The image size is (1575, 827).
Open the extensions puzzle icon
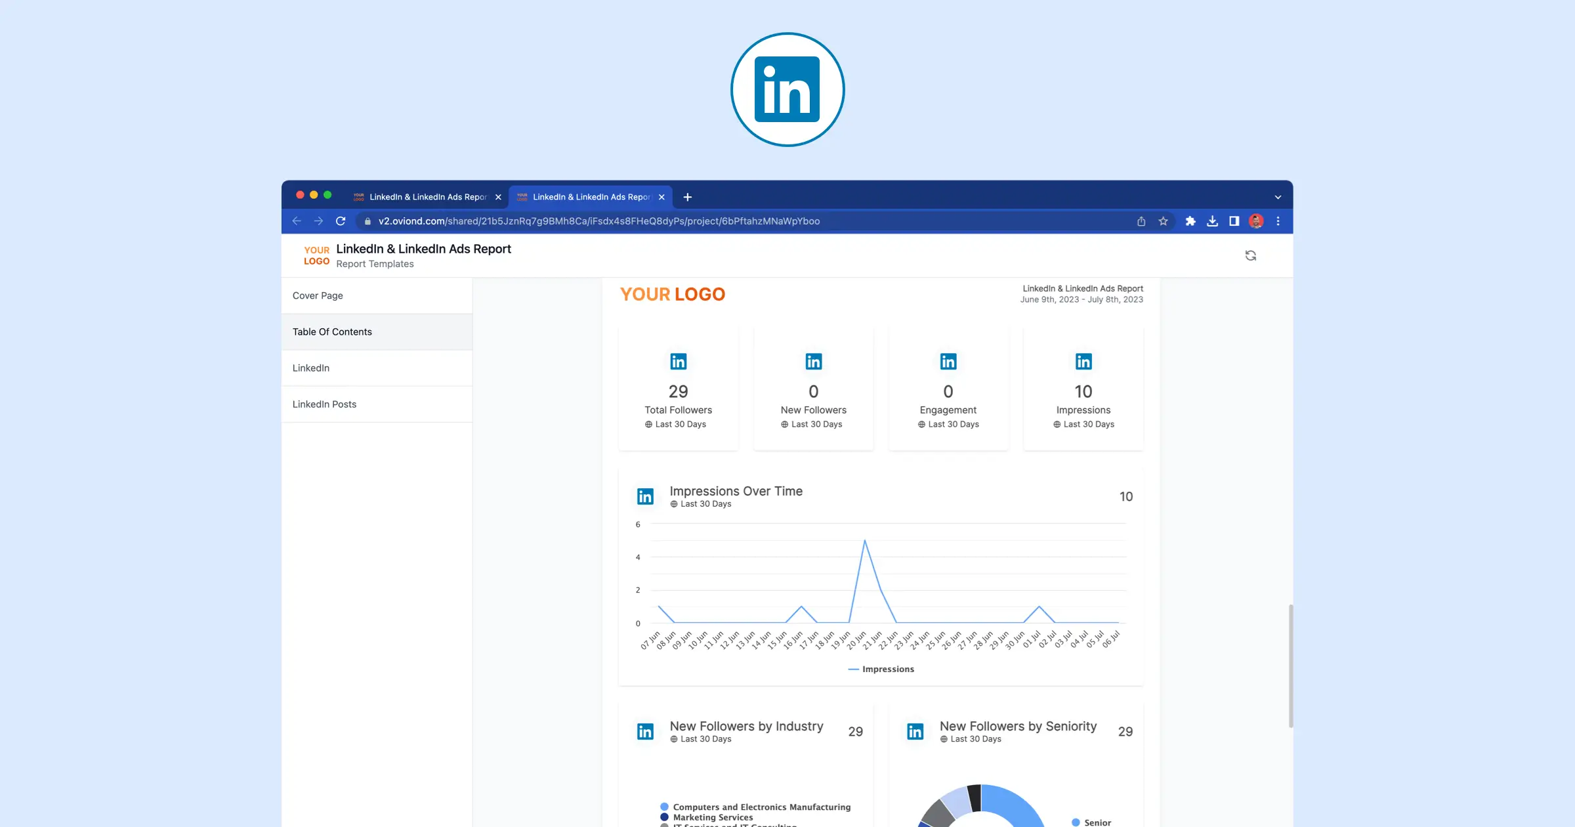click(x=1190, y=221)
